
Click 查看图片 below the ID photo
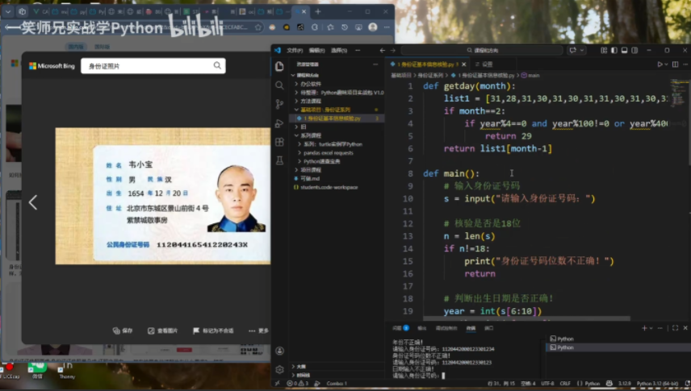tap(162, 331)
